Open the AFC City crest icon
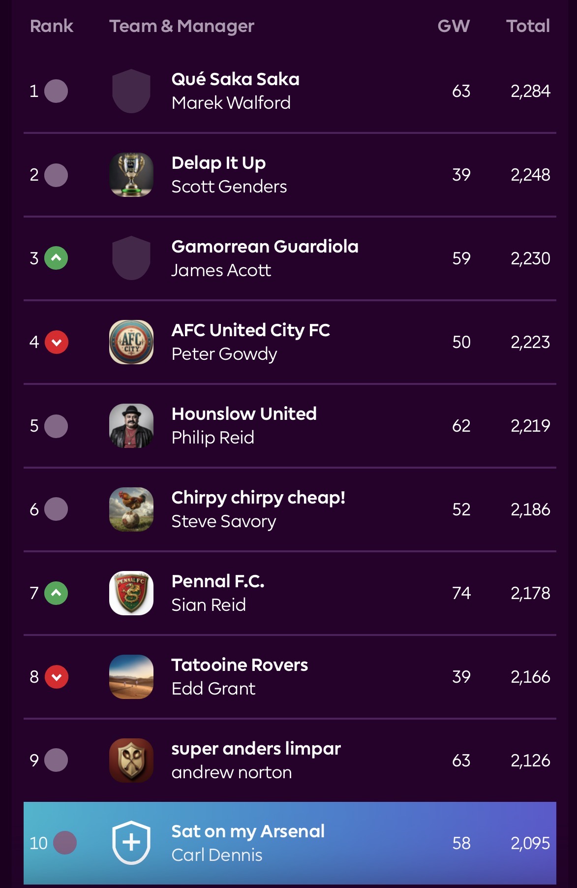Screen dimensions: 577x888 (x=131, y=342)
